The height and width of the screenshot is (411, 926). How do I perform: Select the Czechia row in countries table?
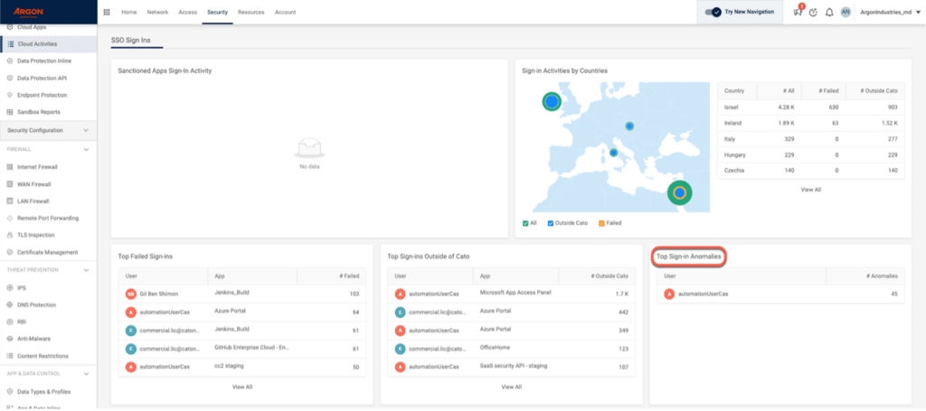coord(811,171)
